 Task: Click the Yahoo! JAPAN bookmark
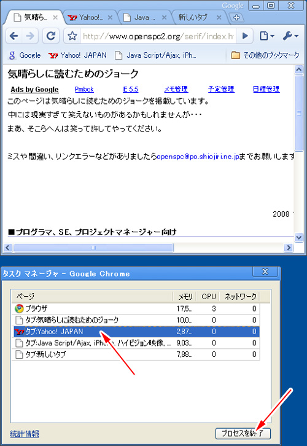tap(77, 55)
